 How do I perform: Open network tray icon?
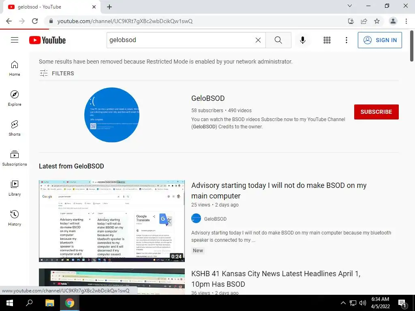coord(353,303)
